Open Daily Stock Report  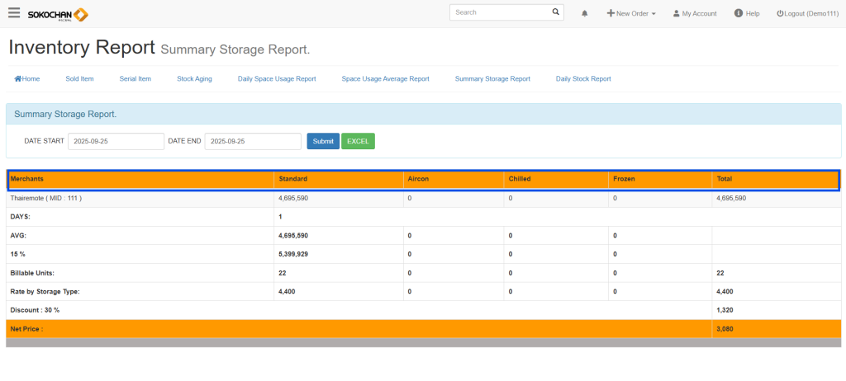click(x=583, y=79)
